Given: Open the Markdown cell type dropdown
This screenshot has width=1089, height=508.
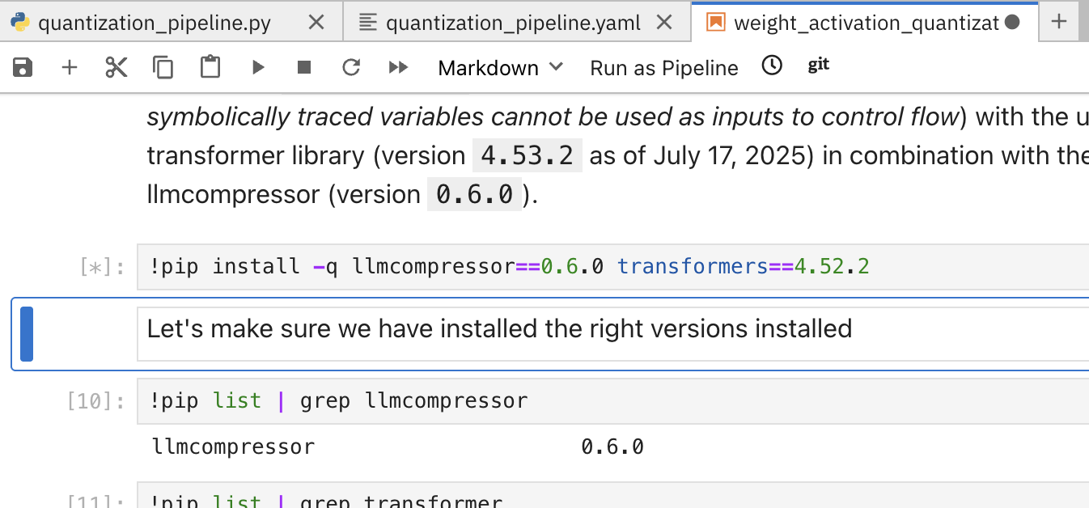Looking at the screenshot, I should [500, 68].
